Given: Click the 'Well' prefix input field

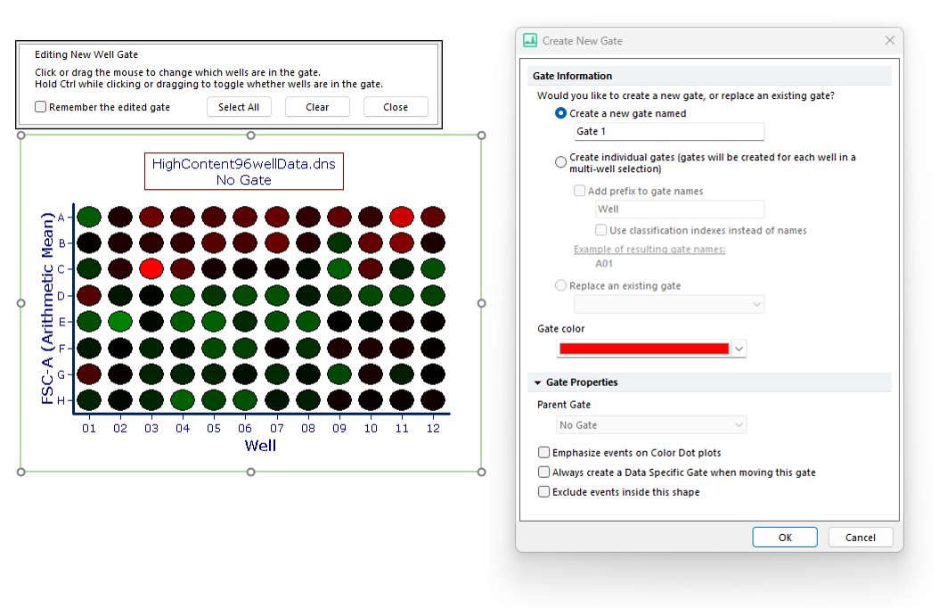Looking at the screenshot, I should pos(680,210).
